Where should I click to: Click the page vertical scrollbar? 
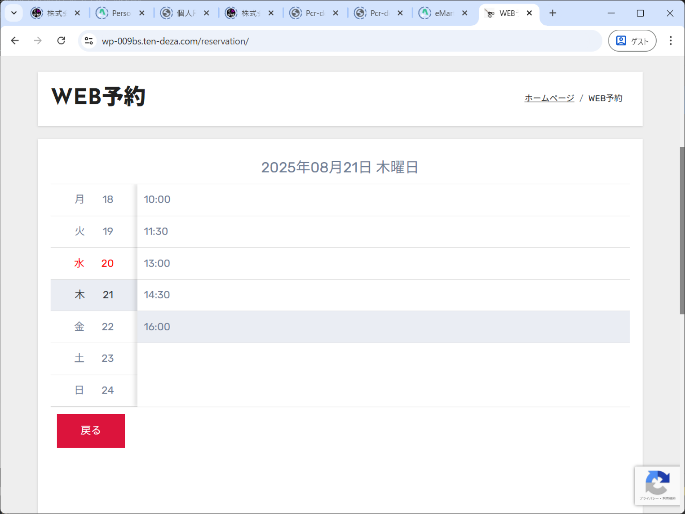682,230
